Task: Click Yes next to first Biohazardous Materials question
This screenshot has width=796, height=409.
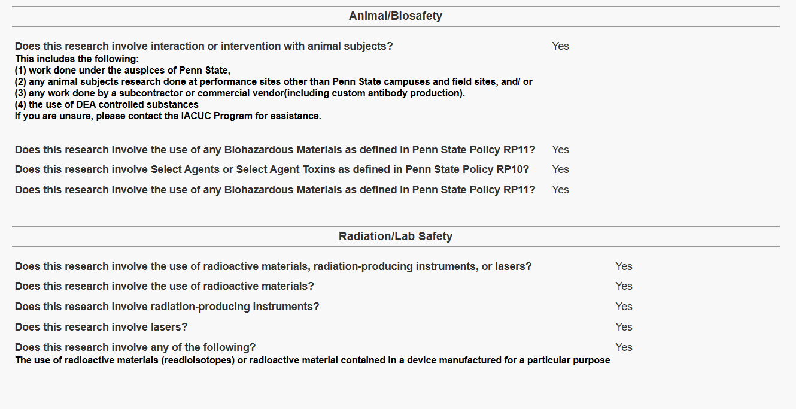Action: 560,150
